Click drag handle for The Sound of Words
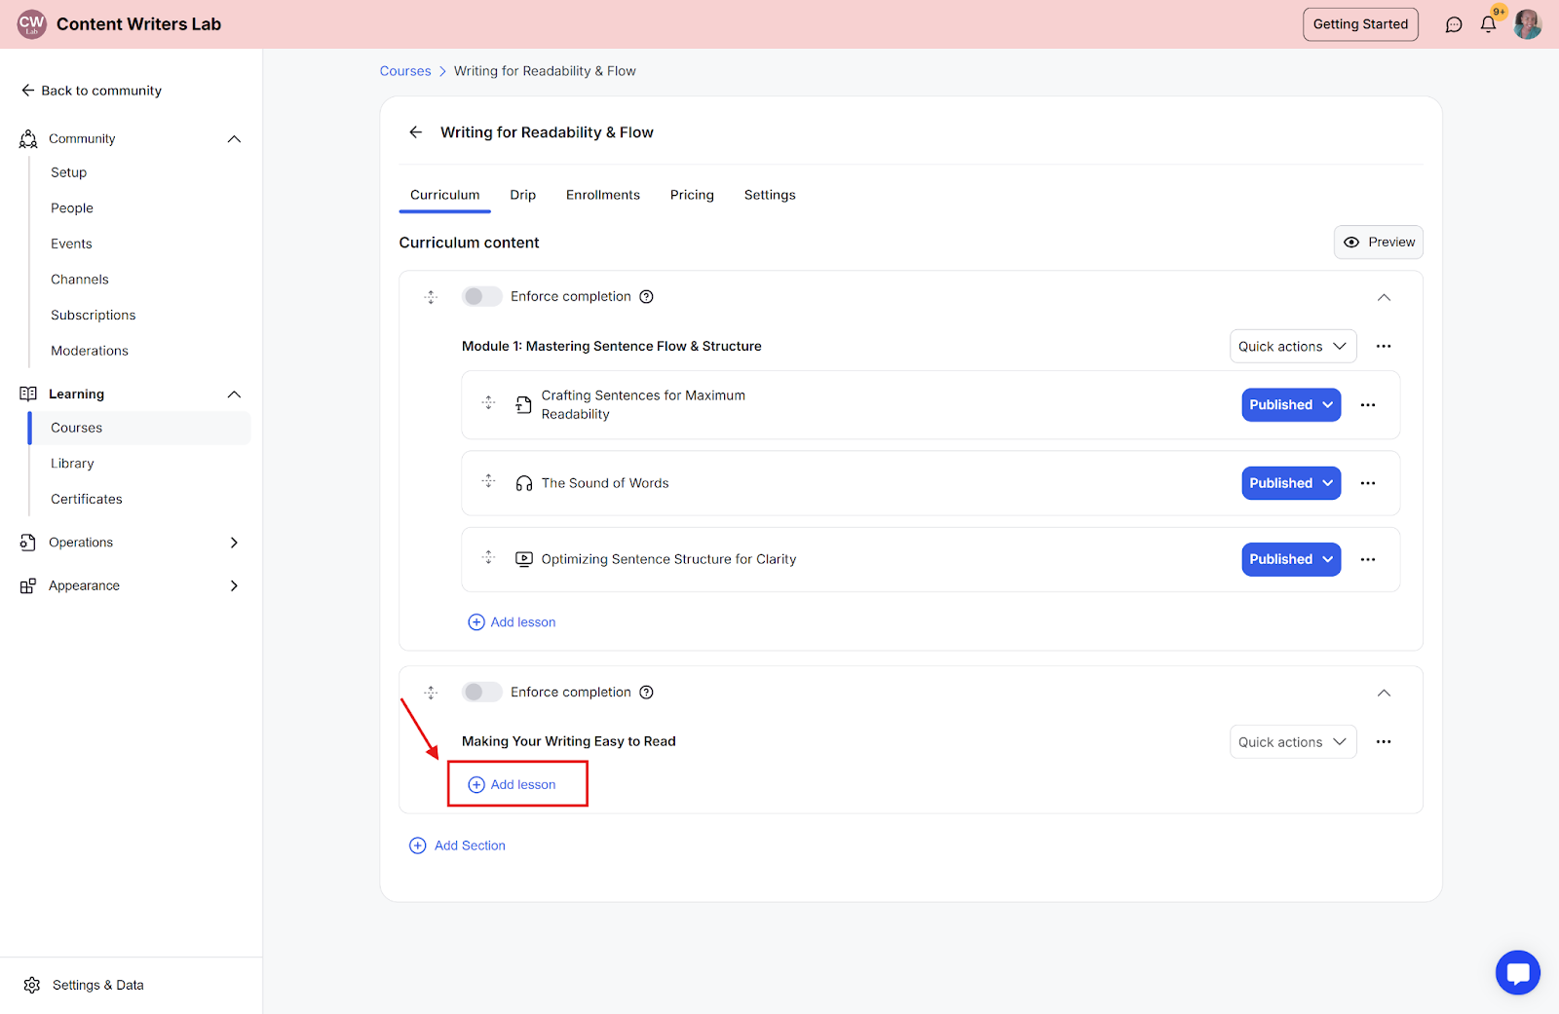 (488, 481)
